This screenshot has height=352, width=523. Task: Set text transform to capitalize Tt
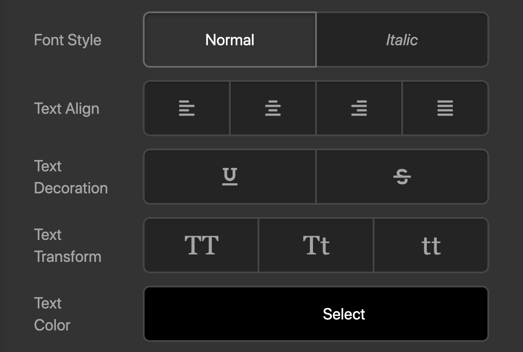[x=316, y=245]
